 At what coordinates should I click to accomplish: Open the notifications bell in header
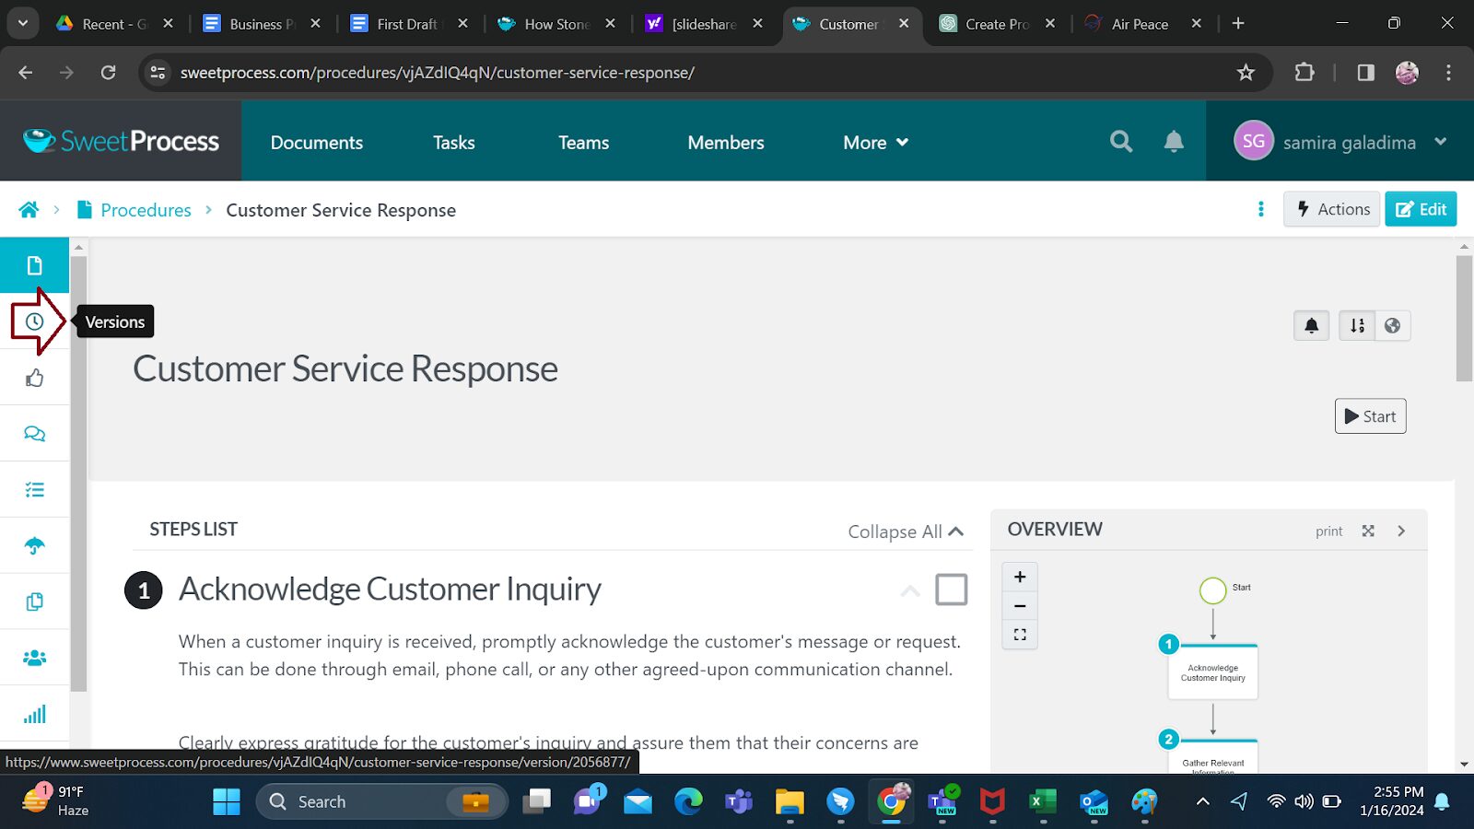1174,141
